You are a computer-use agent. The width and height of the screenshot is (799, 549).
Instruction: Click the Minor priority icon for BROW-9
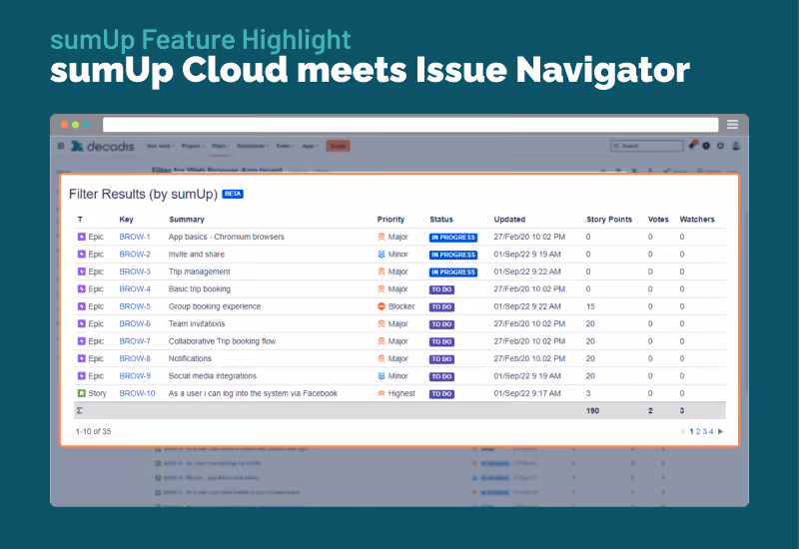click(382, 376)
